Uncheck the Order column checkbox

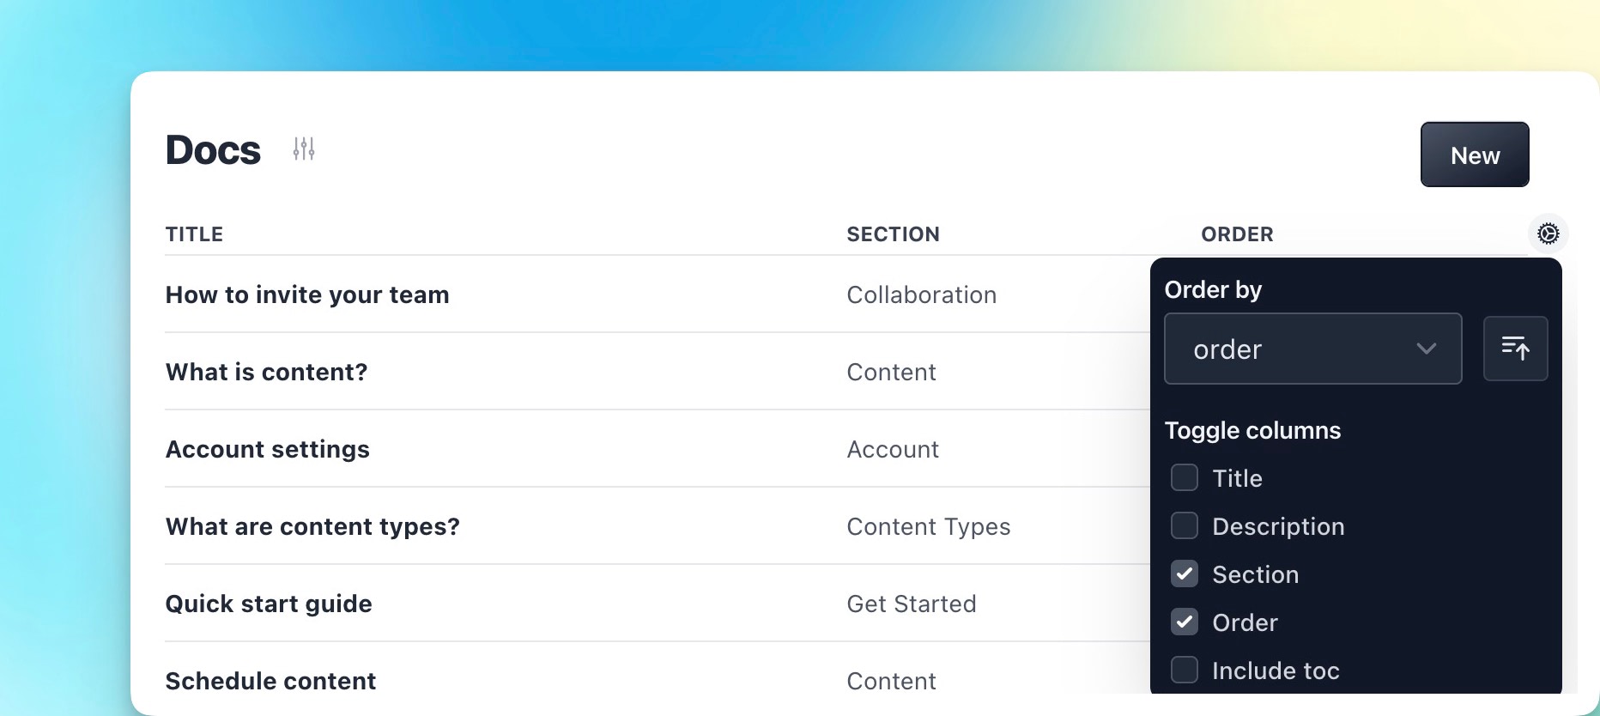coord(1185,622)
